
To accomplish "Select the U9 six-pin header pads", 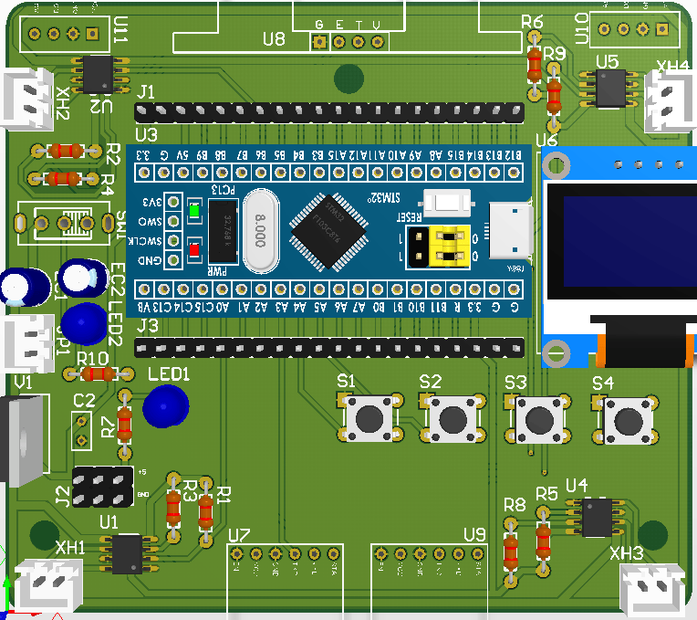I will [x=429, y=553].
